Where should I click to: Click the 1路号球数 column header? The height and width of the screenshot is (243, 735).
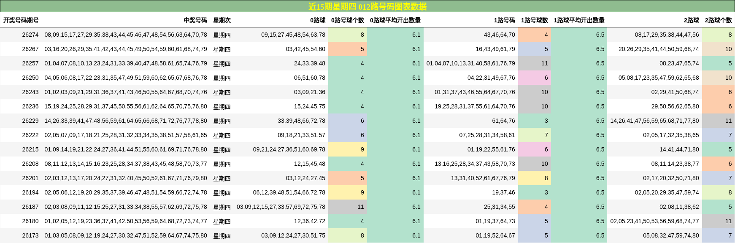(x=535, y=20)
